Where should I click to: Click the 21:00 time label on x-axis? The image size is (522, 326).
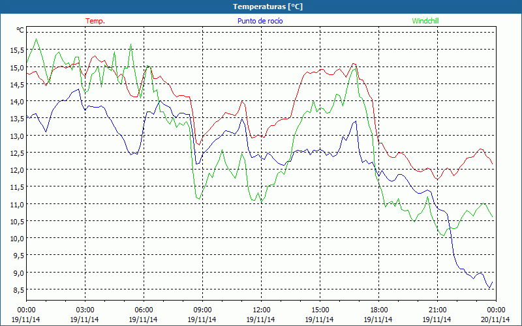pos(437,310)
